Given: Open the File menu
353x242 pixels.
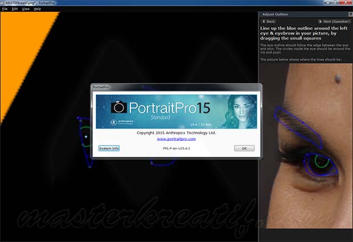Looking at the screenshot, I should [5, 9].
